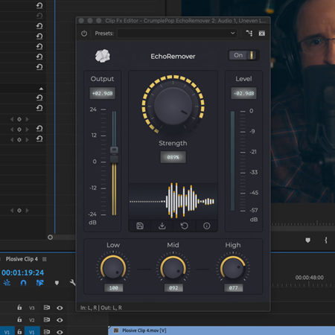Click the In: L, R | Out: L, R status text
The image size is (335, 335).
(101, 307)
